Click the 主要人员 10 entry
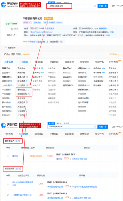 tap(23, 77)
